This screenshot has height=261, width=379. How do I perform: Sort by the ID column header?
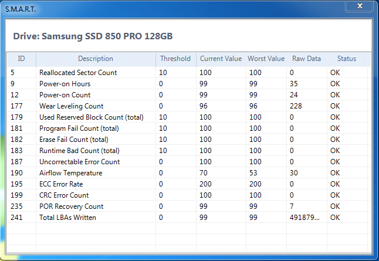pyautogui.click(x=22, y=59)
